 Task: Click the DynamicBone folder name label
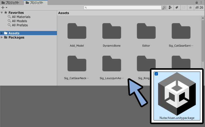[x=112, y=46]
